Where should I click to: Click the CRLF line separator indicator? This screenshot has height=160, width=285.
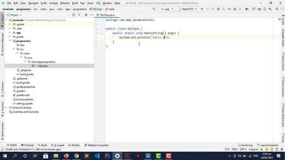point(235,149)
